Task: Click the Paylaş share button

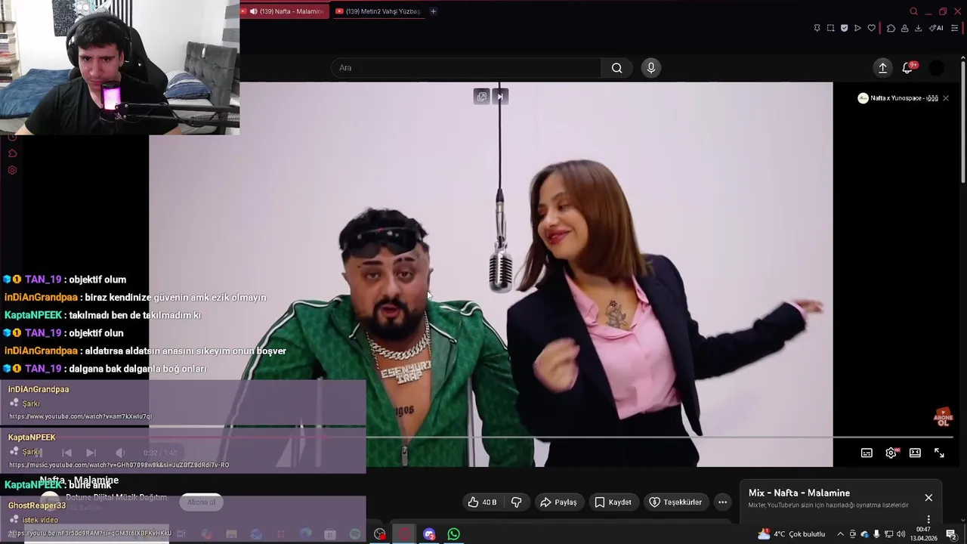Action: (558, 502)
